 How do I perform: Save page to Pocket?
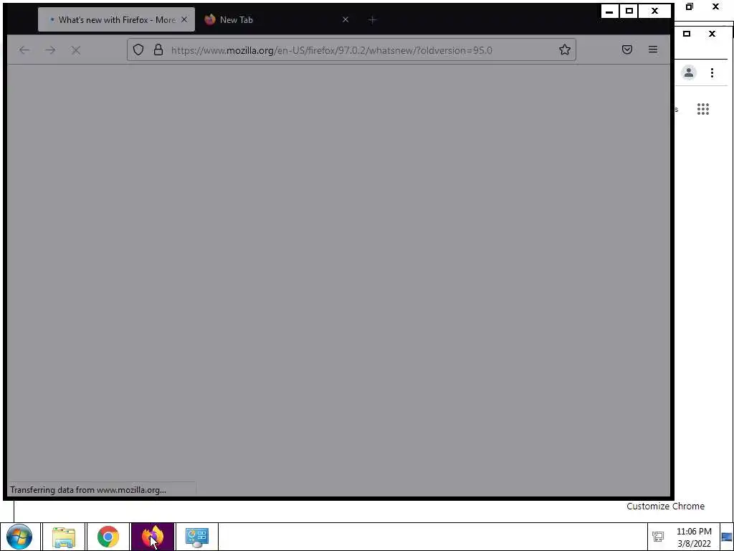(x=627, y=50)
